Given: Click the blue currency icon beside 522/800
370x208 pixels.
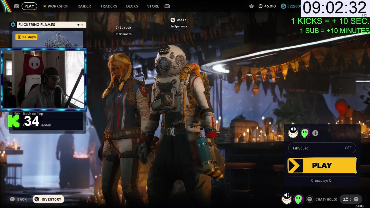Looking at the screenshot, I should coord(283,6).
